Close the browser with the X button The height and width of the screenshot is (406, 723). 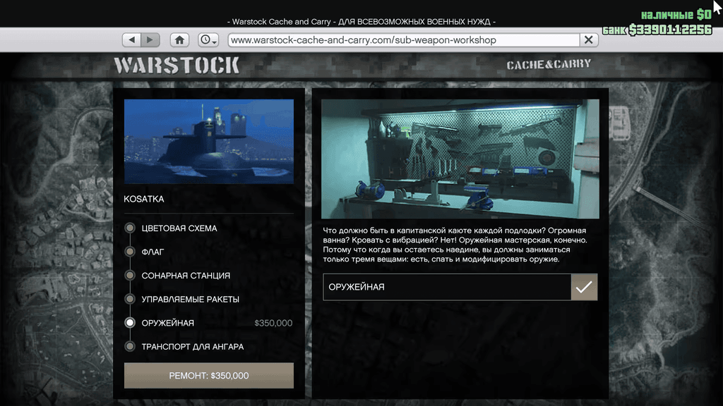pos(589,40)
